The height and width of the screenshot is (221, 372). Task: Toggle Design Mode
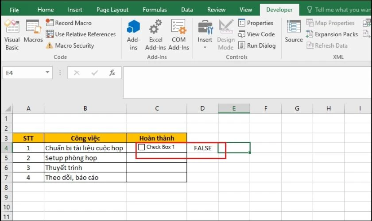(226, 35)
